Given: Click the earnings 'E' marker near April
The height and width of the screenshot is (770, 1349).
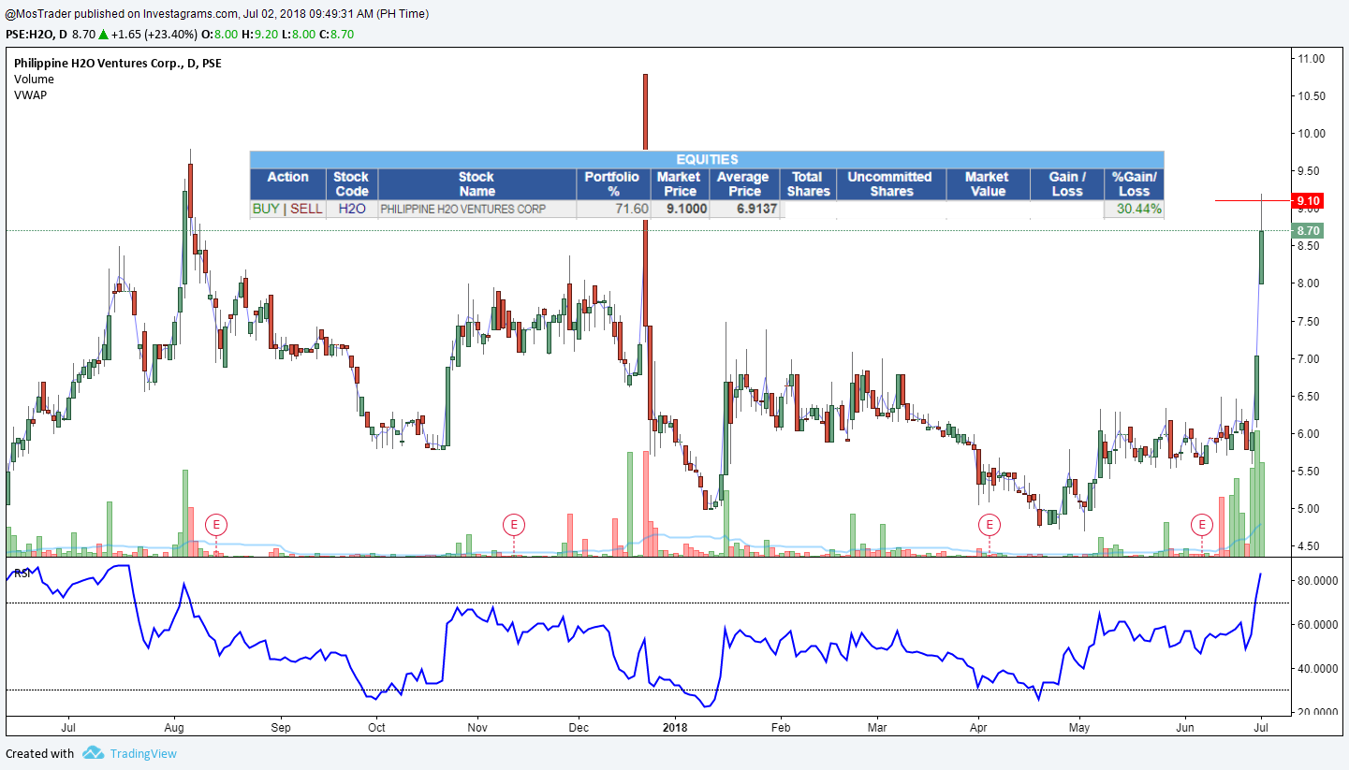Looking at the screenshot, I should (989, 525).
